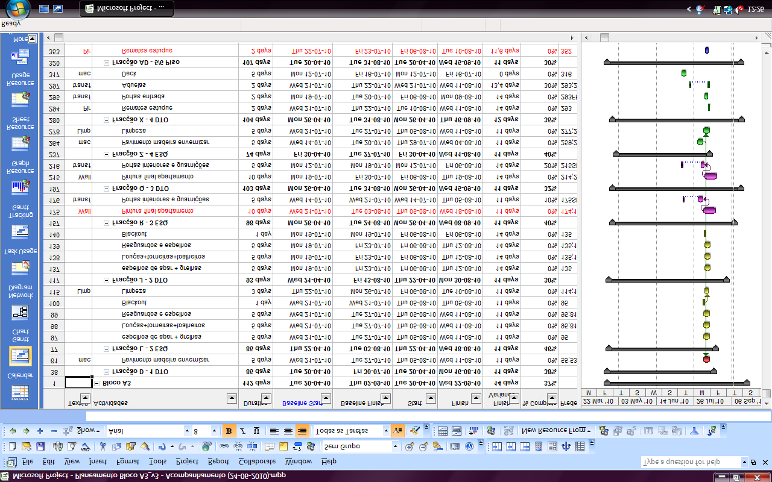Screen dimensions: 772x482
Task: Click the Gantt timescale scrollbar thumb
Action: pos(604,37)
